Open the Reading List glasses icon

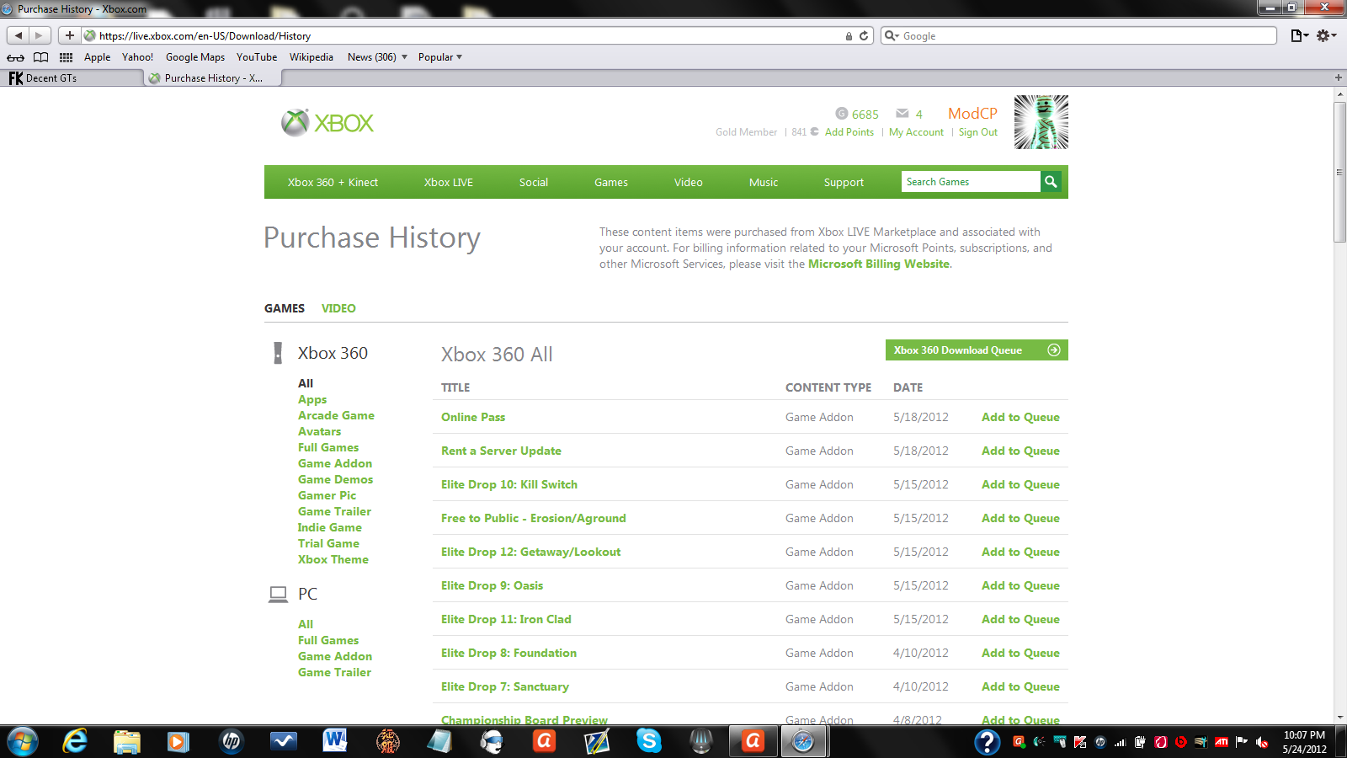[x=15, y=57]
